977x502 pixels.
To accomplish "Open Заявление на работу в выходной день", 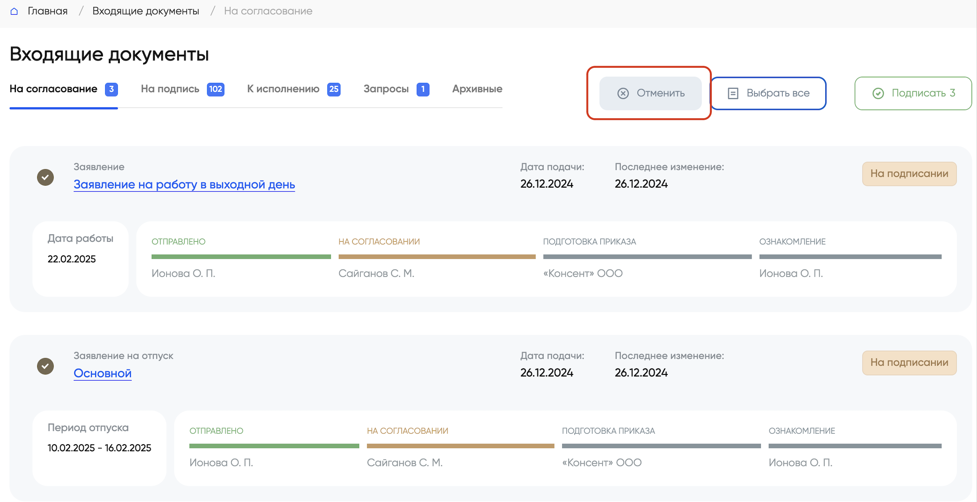I will point(184,184).
